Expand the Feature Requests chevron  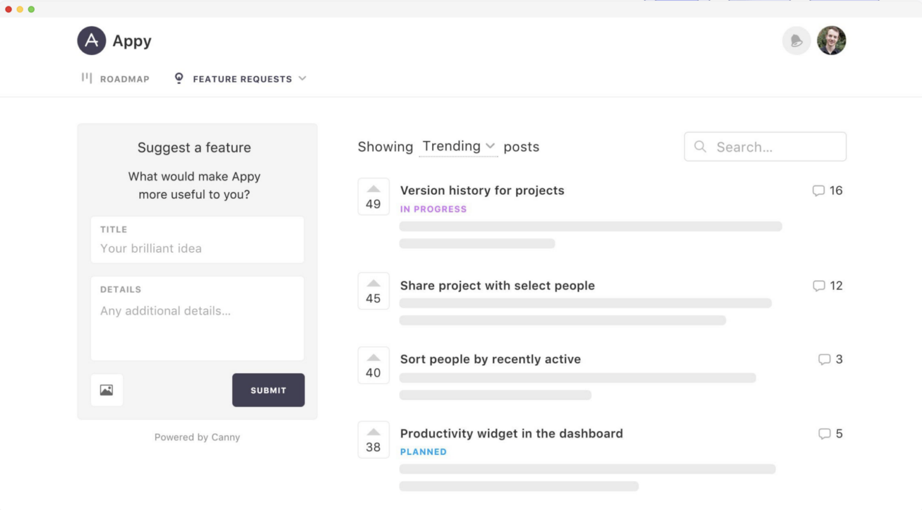click(303, 79)
